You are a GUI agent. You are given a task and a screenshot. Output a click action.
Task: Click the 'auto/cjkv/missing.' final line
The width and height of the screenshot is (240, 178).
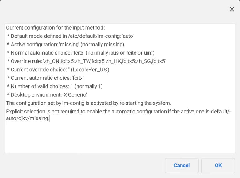tap(27, 118)
